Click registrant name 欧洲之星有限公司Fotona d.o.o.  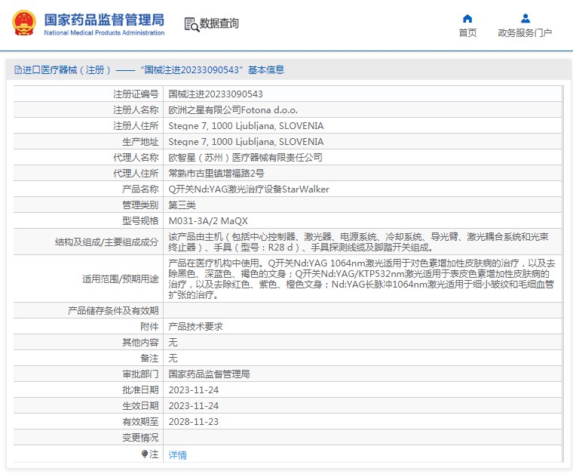233,109
